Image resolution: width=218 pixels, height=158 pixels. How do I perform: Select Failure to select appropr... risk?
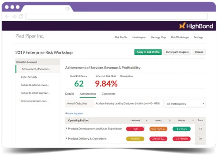point(35,93)
